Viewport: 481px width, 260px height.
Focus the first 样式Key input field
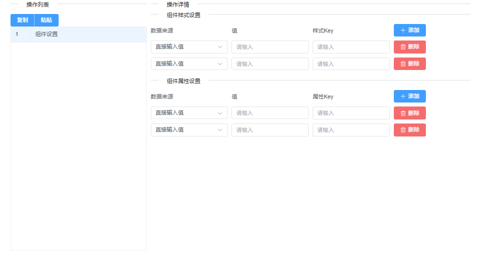[351, 47]
